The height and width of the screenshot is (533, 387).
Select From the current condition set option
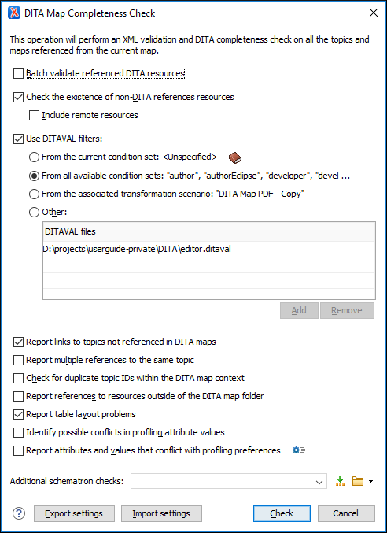click(34, 157)
